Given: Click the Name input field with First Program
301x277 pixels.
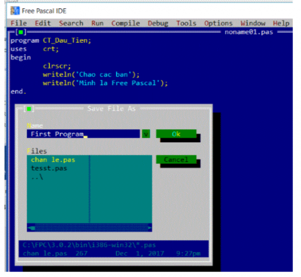Looking at the screenshot, I should [83, 134].
